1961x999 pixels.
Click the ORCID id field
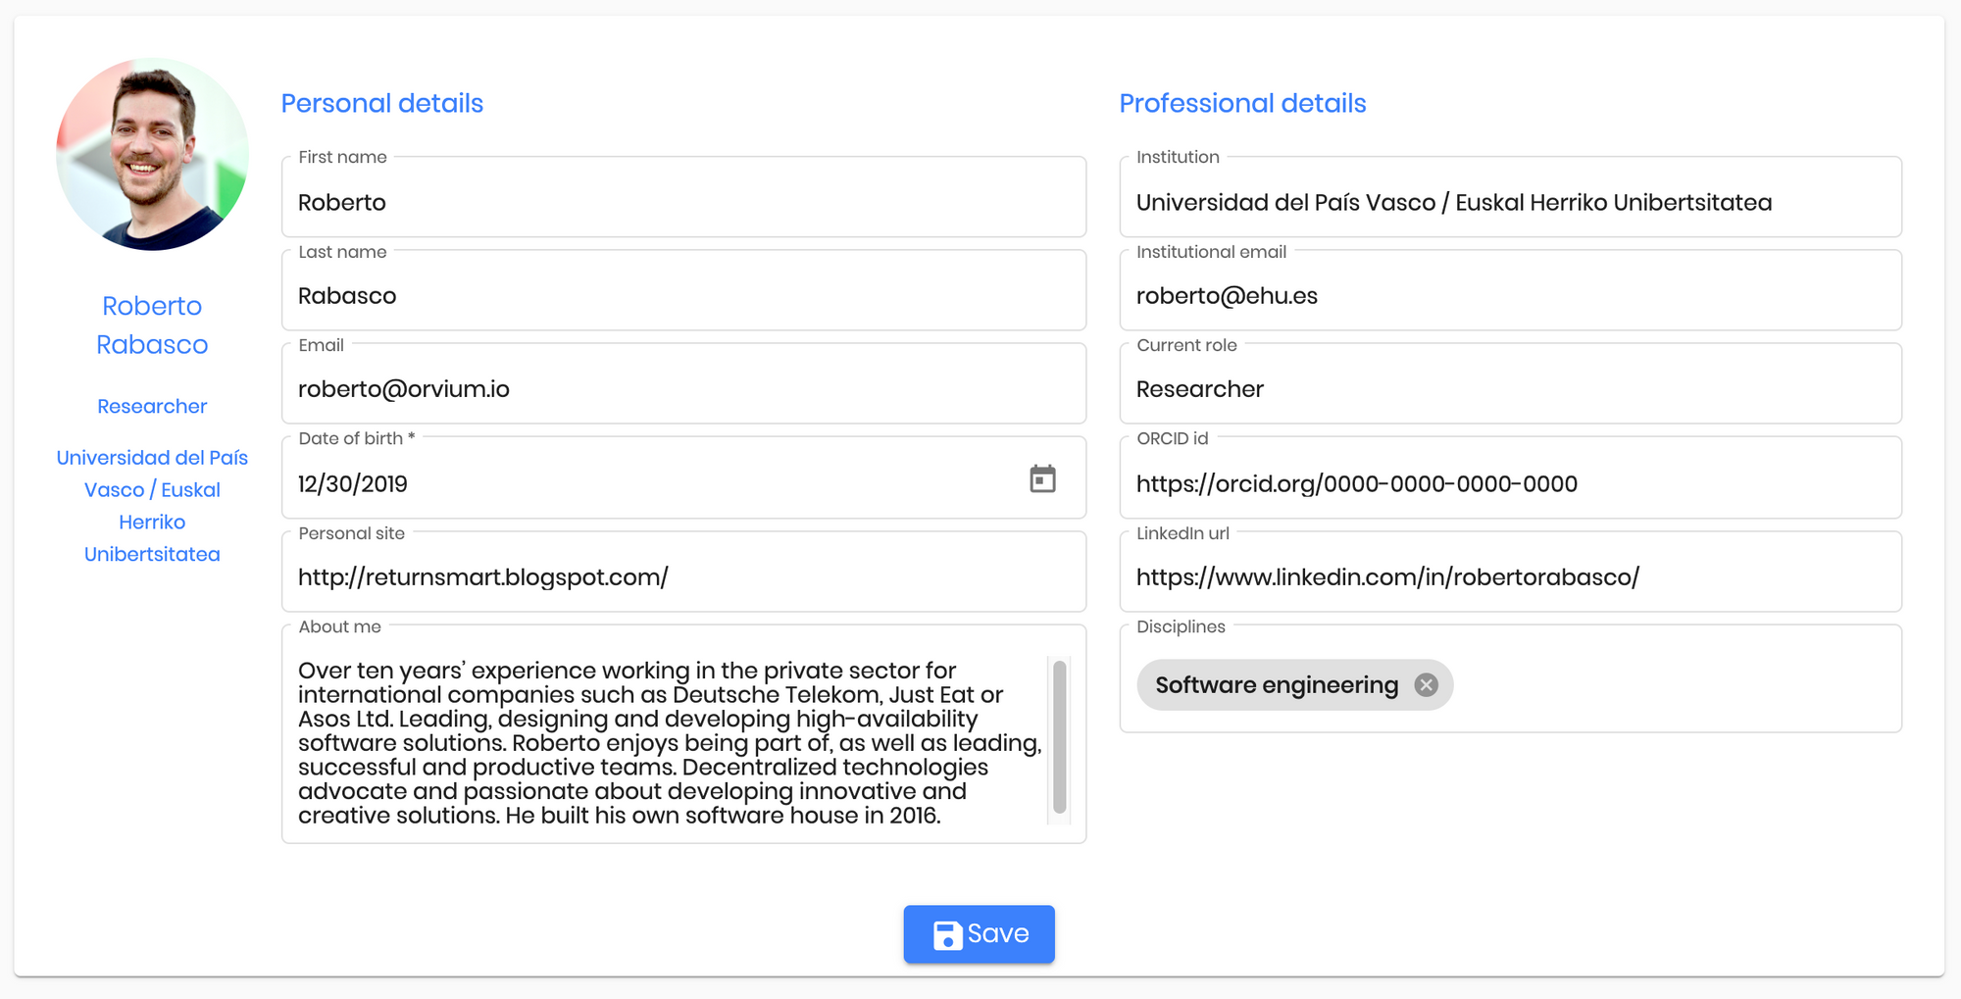click(x=1510, y=477)
